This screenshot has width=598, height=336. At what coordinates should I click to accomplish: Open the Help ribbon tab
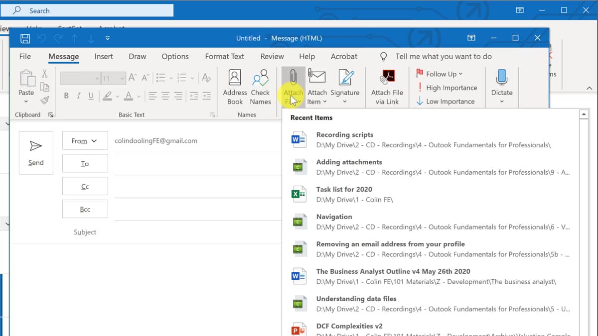307,57
